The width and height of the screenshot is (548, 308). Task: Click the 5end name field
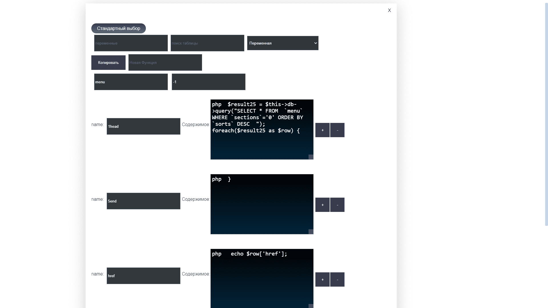tap(144, 201)
